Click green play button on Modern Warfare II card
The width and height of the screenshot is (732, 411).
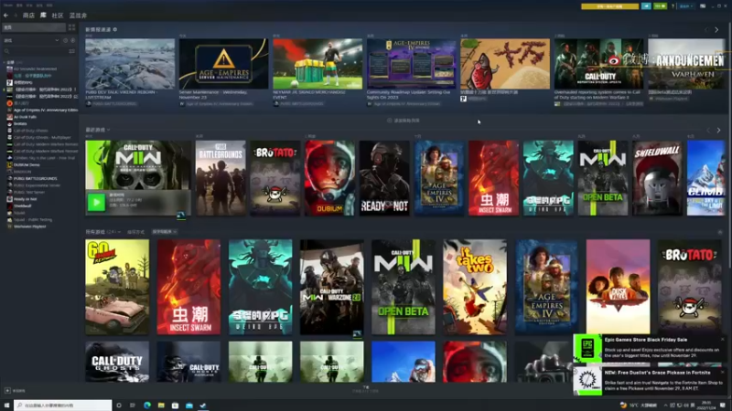pos(97,203)
